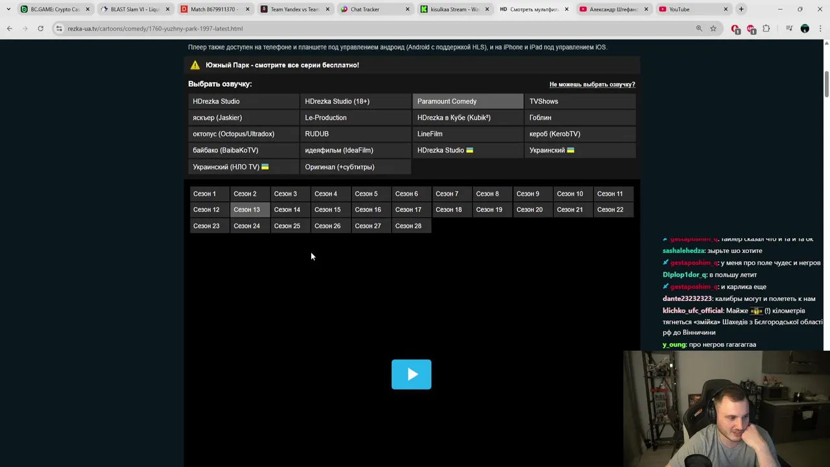Viewport: 830px width, 467px height.
Task: Choose Сезон 13
Action: coord(250,210)
